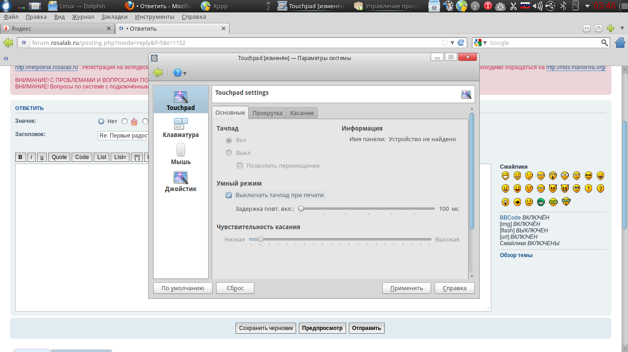
Task: Click the Google search input field
Action: click(x=544, y=43)
